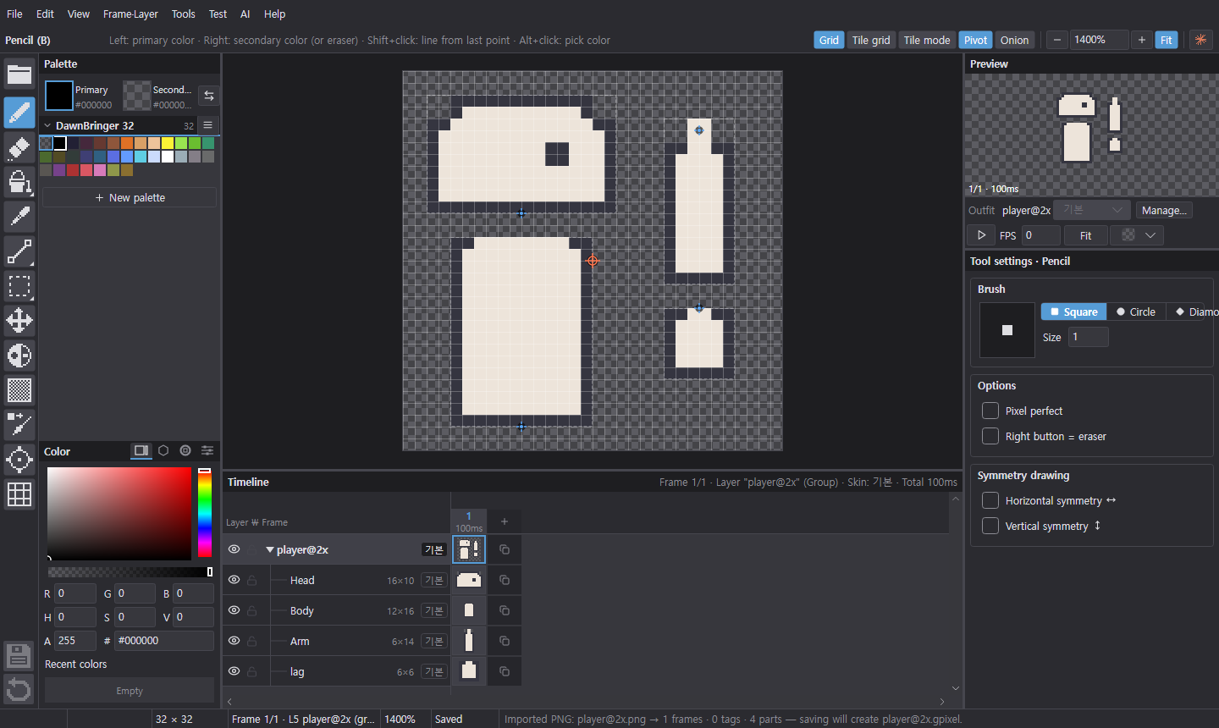The image size is (1219, 728).
Task: Turn on Horizontal symmetry
Action: pos(990,500)
